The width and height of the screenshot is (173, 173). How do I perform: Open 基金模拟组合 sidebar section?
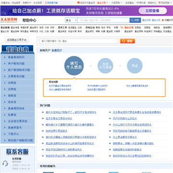pos(17,108)
